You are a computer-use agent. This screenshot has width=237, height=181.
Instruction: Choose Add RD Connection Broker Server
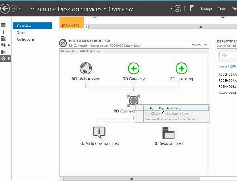pos(172,113)
